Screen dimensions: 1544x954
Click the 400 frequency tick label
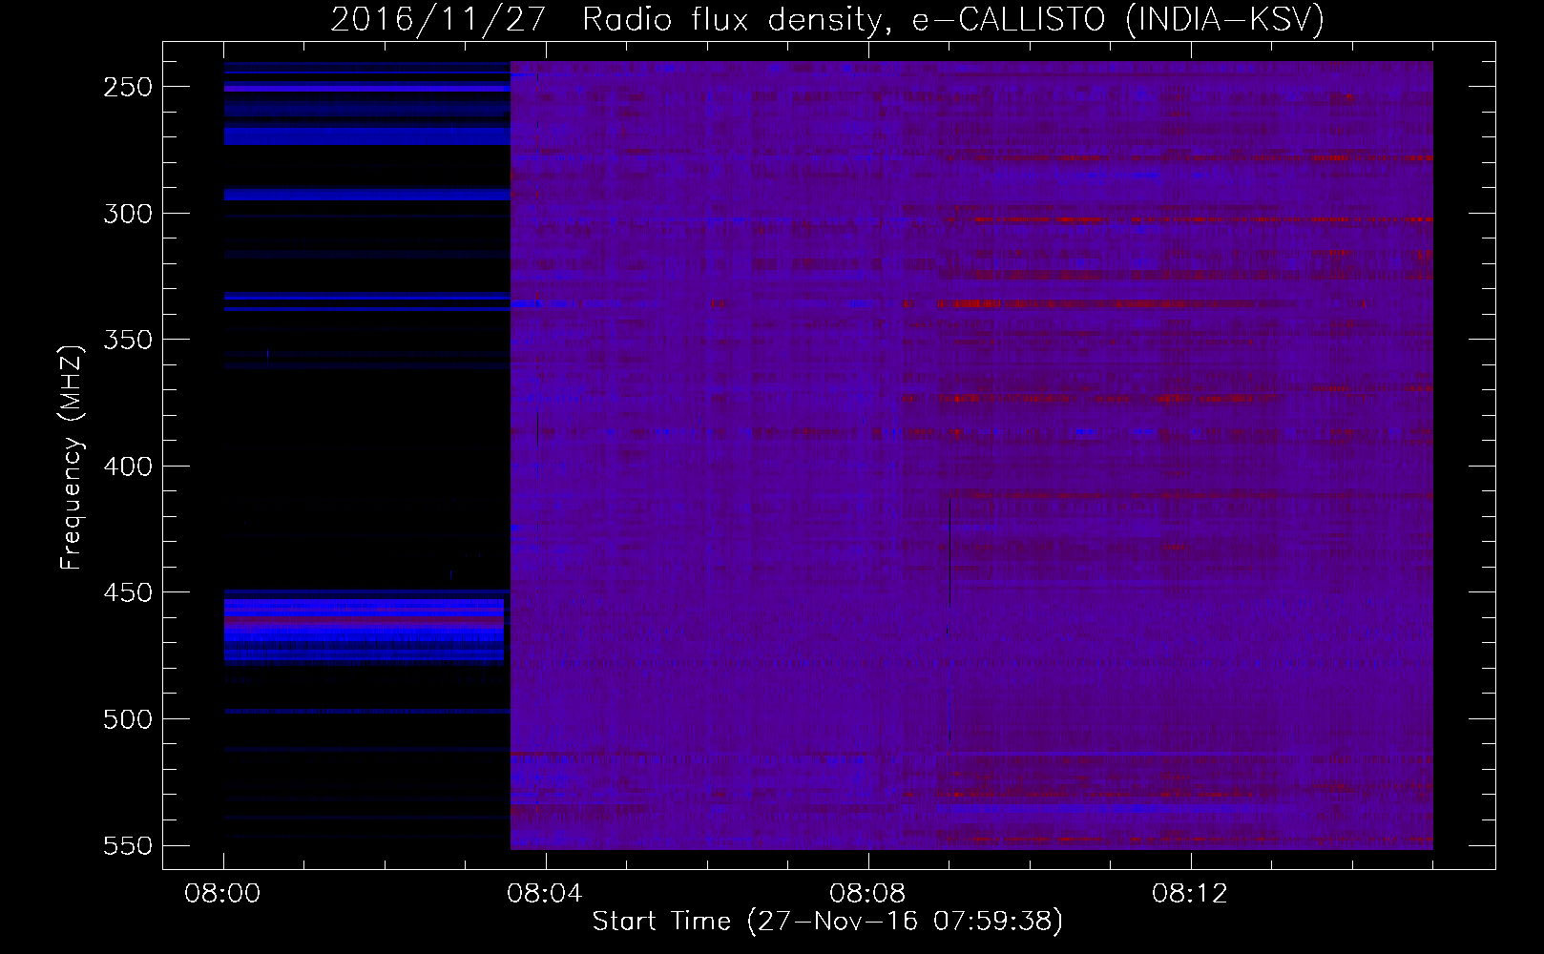pos(128,467)
